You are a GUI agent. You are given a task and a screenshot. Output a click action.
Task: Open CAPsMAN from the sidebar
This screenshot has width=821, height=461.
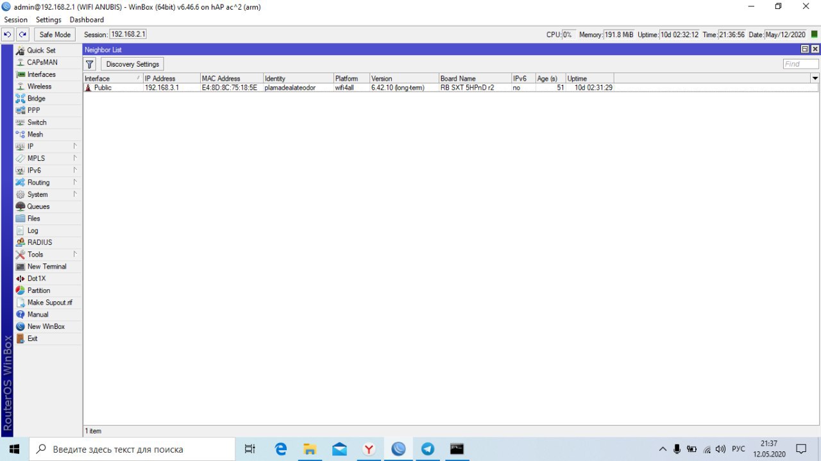[x=47, y=62]
